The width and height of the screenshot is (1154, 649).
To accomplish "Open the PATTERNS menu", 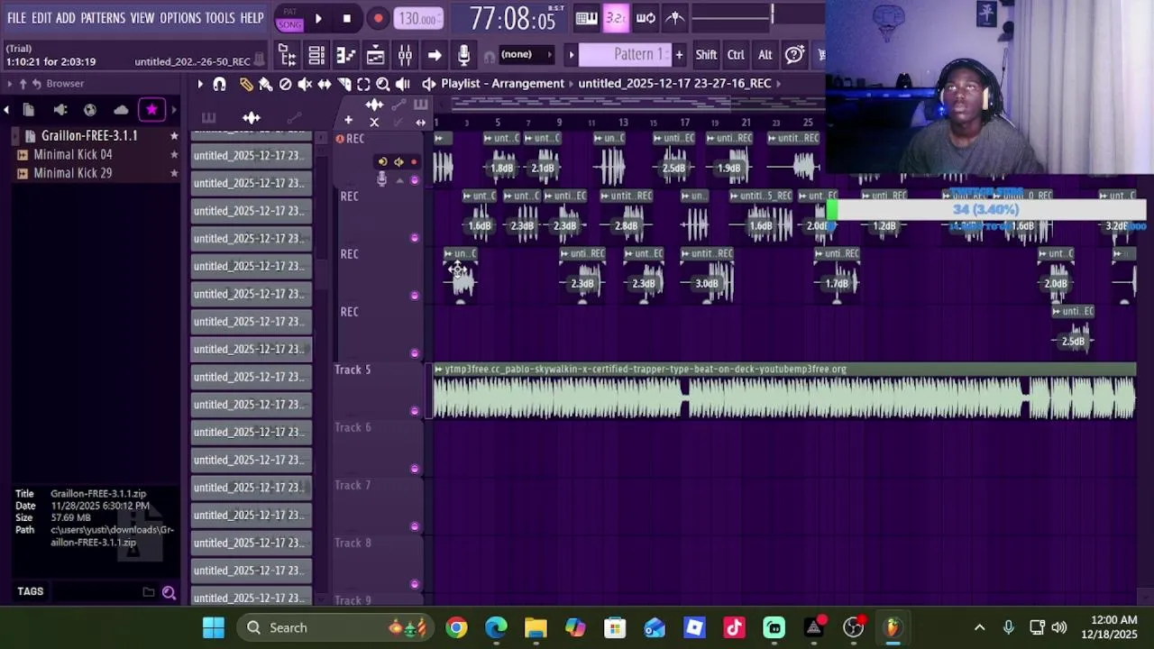I will pos(103,18).
